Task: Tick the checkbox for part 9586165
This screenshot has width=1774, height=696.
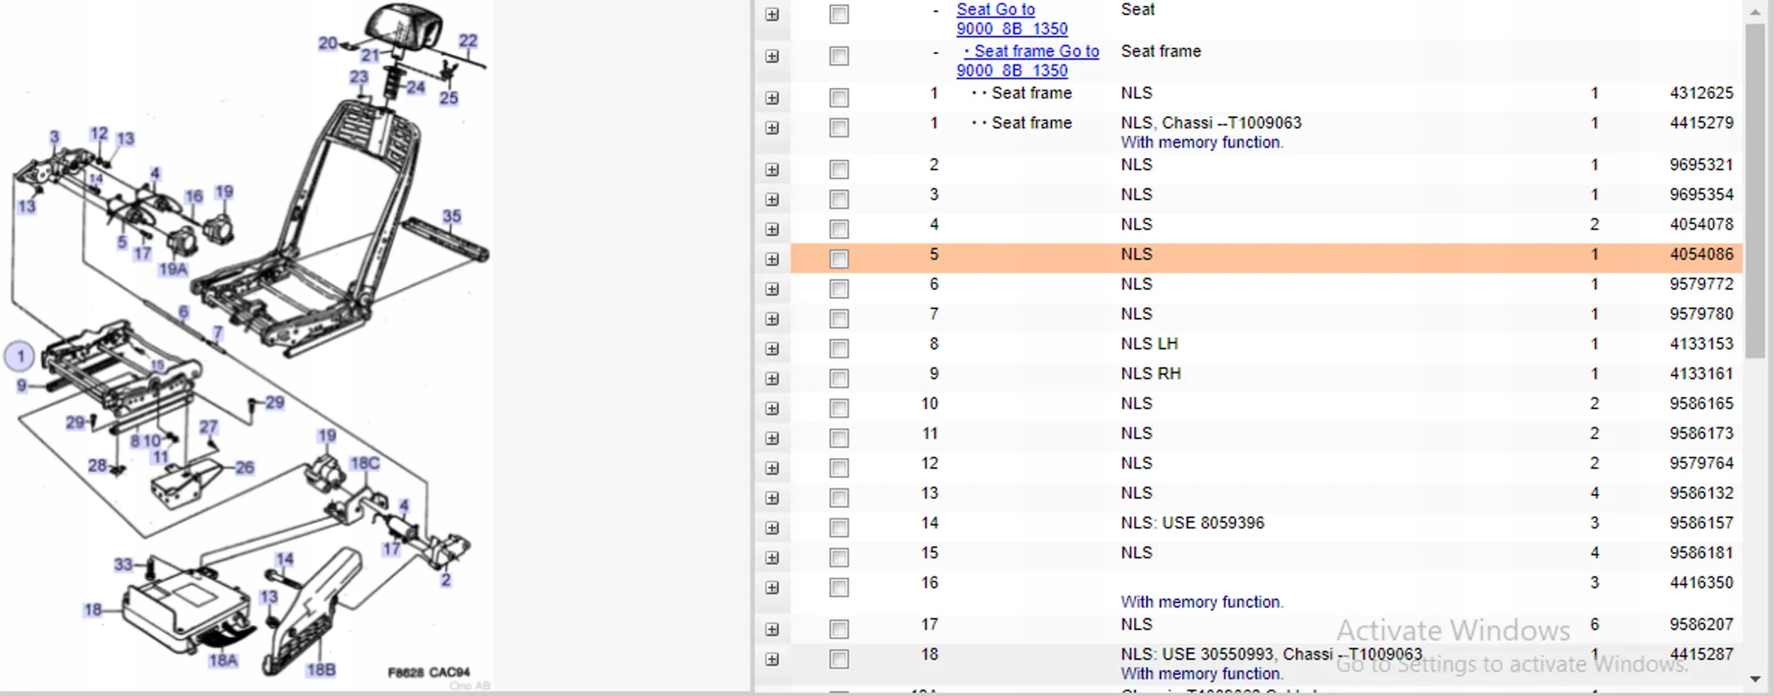Action: pos(839,408)
